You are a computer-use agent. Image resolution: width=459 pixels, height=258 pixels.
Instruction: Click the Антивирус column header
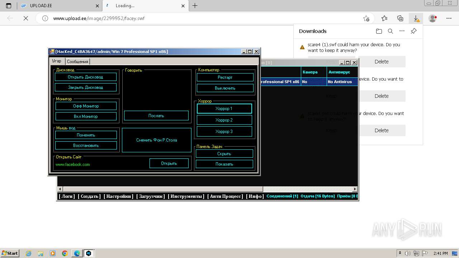[x=342, y=72]
